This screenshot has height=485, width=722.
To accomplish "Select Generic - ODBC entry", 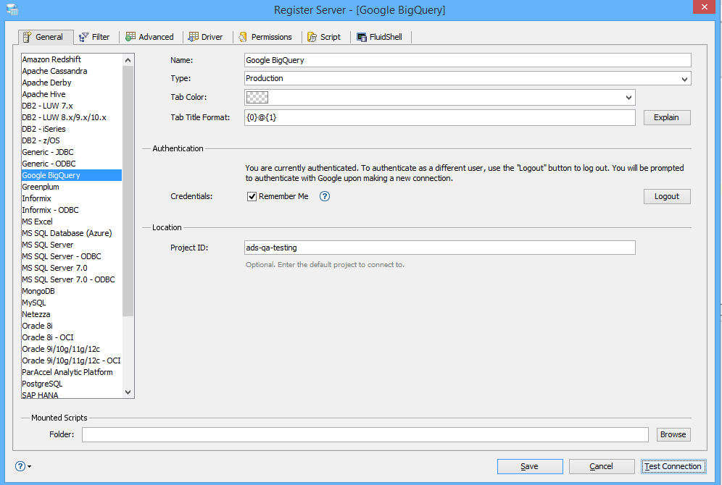I will pyautogui.click(x=72, y=164).
